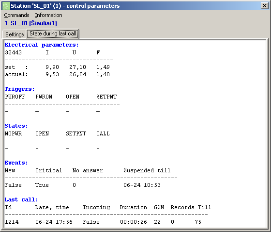Click the Events section heading

tap(16, 163)
